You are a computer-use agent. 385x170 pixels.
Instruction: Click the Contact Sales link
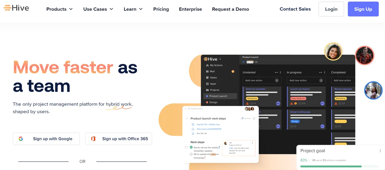pos(295,9)
